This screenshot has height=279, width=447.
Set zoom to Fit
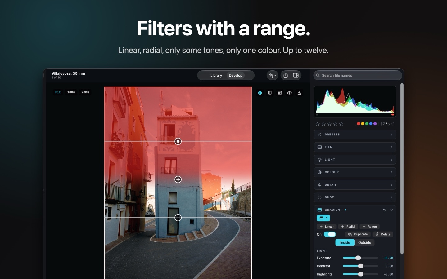[58, 92]
